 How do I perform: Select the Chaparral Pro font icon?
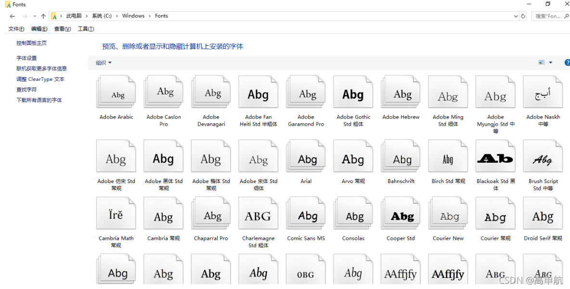click(211, 213)
